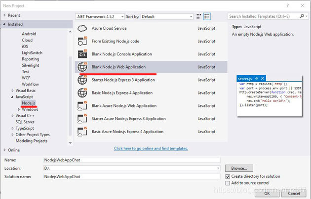Select the Blank Node.js Console Application icon
Viewport: 311px width, 199px height.
82,54
